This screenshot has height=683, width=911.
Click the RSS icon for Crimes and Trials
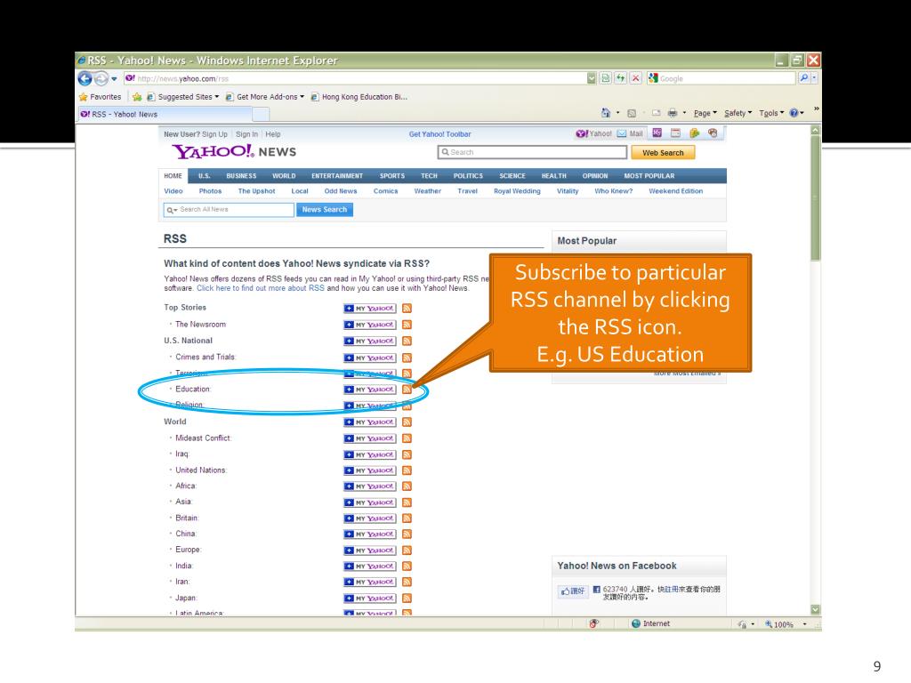407,358
